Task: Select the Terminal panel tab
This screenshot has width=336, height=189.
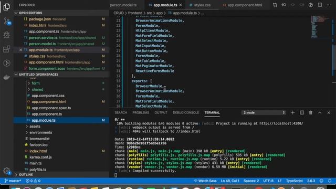Action: point(212,112)
